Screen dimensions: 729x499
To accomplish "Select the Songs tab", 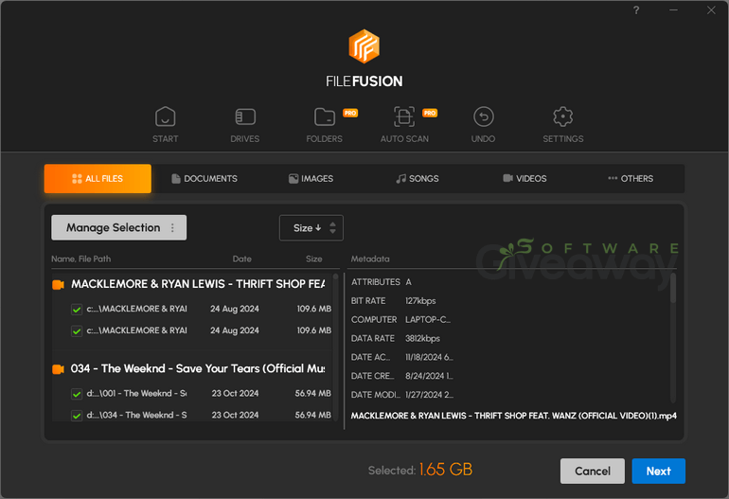I will (x=417, y=179).
